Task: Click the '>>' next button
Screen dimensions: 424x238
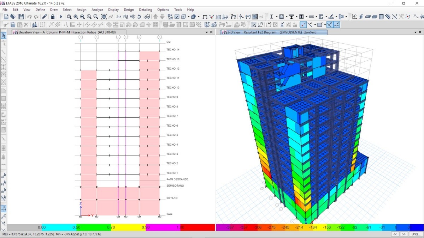Action: [404, 234]
